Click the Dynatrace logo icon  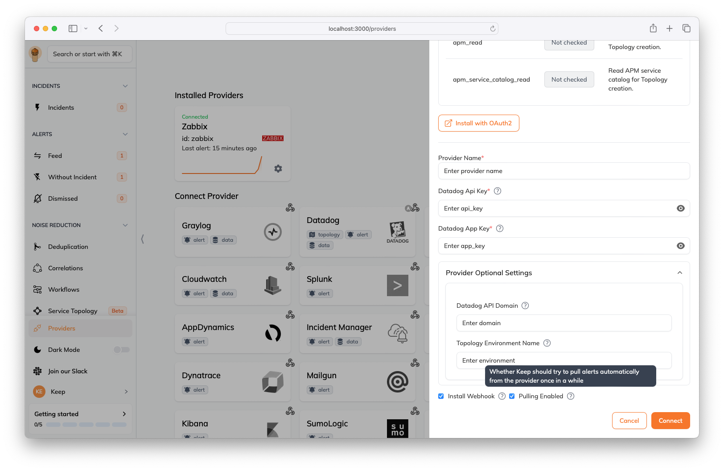(x=273, y=382)
